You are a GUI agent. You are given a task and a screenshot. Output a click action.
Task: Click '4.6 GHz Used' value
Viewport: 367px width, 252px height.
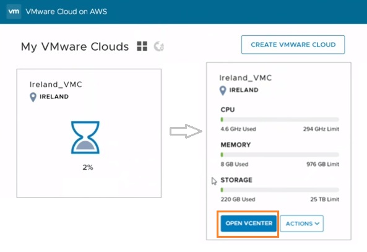[238, 129]
